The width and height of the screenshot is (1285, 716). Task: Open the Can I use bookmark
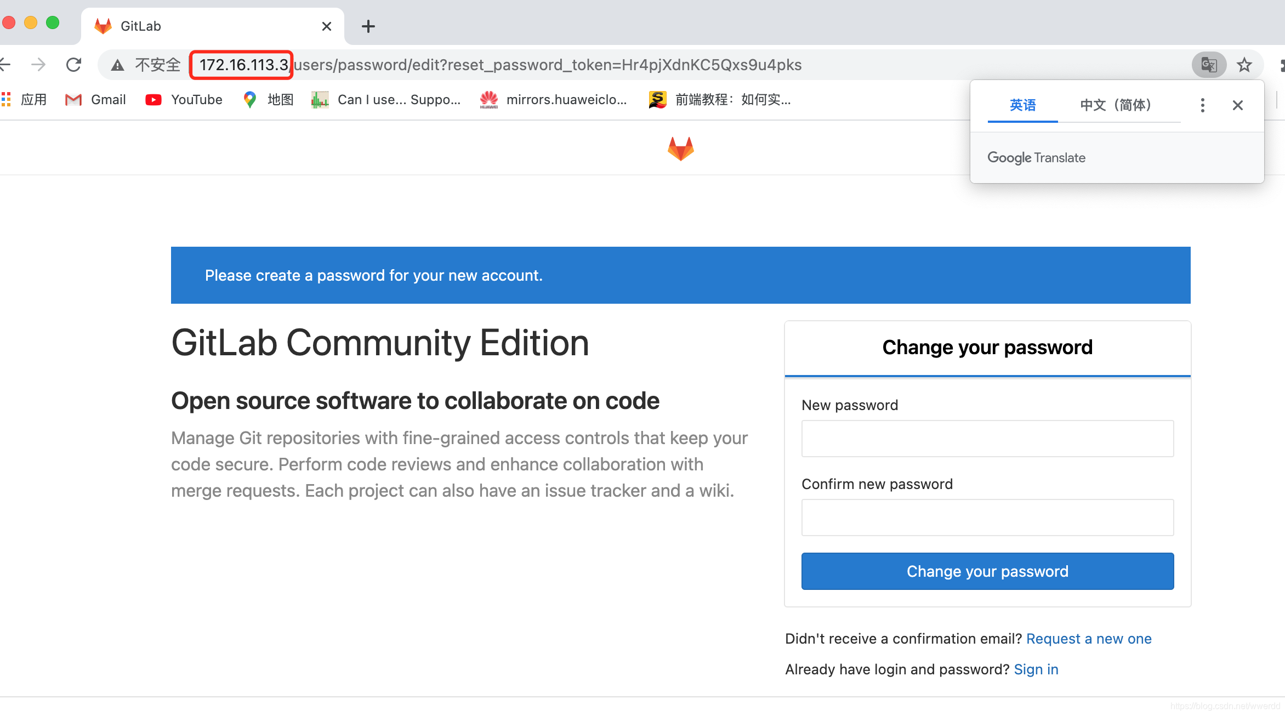coord(386,100)
